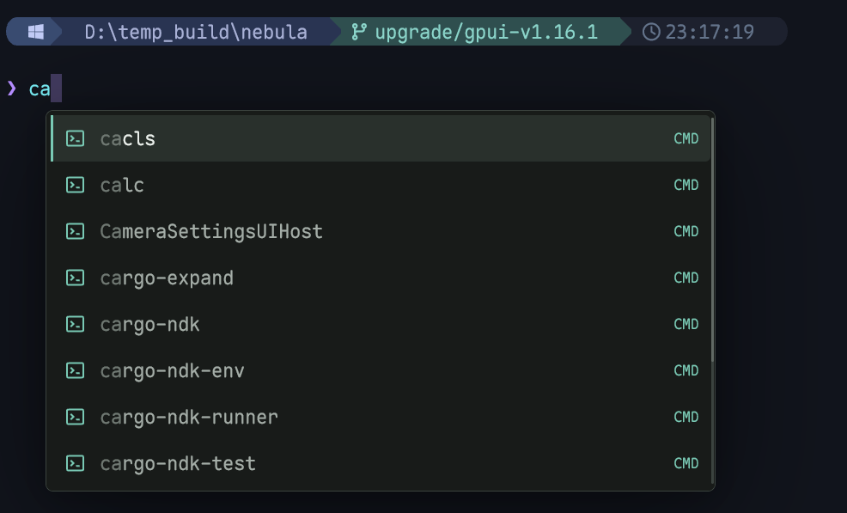Choose the cargo-ndk-env completion item

[x=381, y=371]
